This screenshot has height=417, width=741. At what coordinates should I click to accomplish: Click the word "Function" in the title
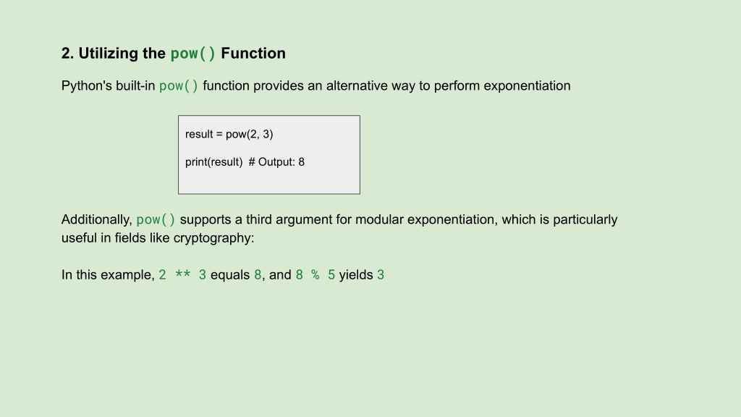click(253, 54)
